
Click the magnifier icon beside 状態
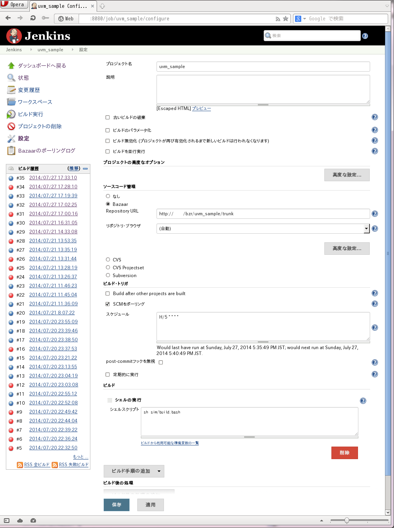tap(11, 77)
